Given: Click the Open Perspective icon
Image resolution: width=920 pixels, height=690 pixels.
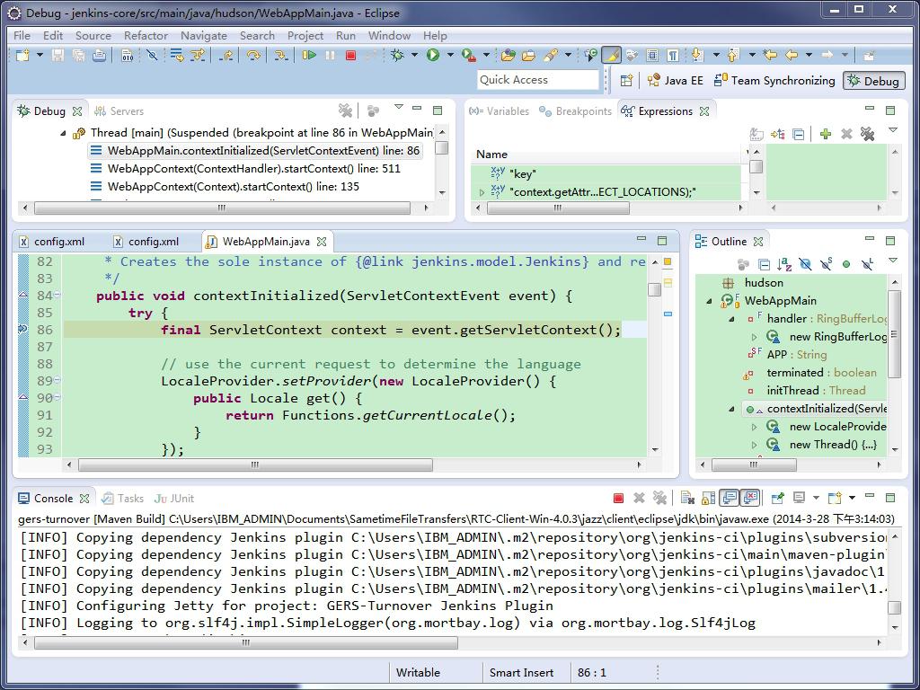Looking at the screenshot, I should 626,80.
